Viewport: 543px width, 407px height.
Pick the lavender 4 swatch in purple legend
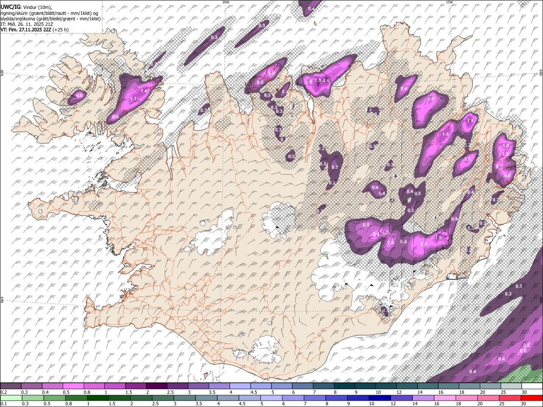pos(240,386)
